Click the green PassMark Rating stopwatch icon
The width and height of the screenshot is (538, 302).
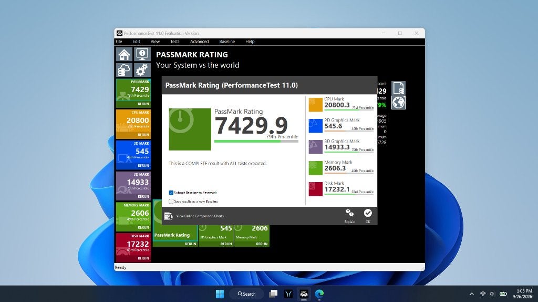190,129
